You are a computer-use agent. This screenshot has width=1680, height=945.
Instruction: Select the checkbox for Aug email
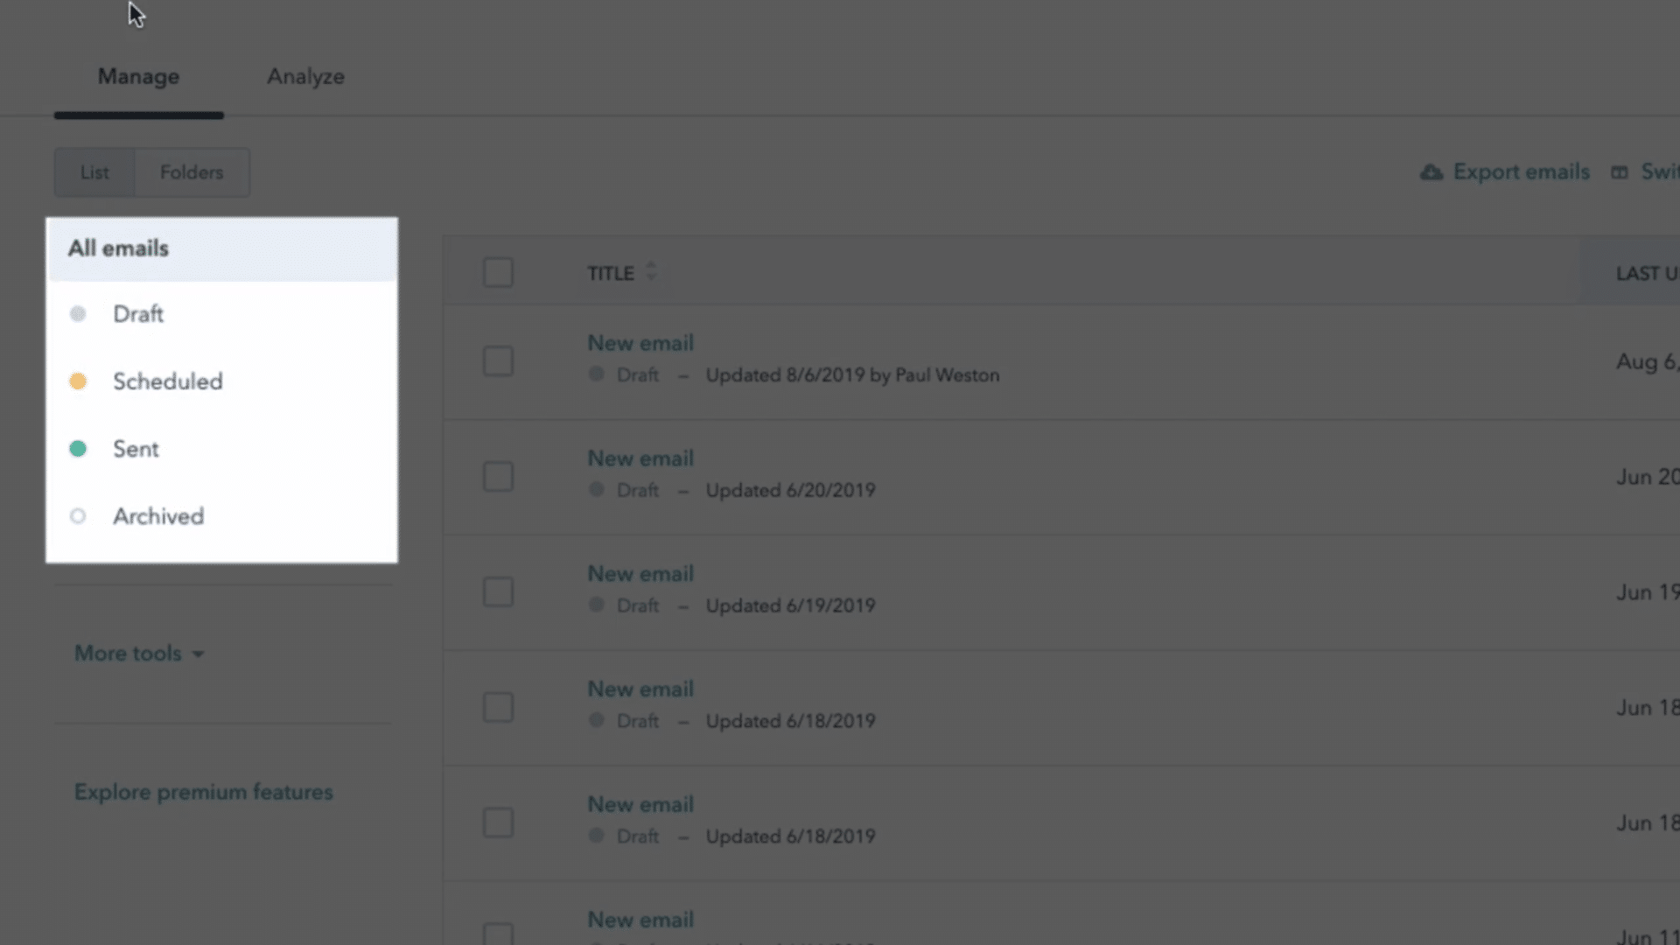pyautogui.click(x=497, y=360)
